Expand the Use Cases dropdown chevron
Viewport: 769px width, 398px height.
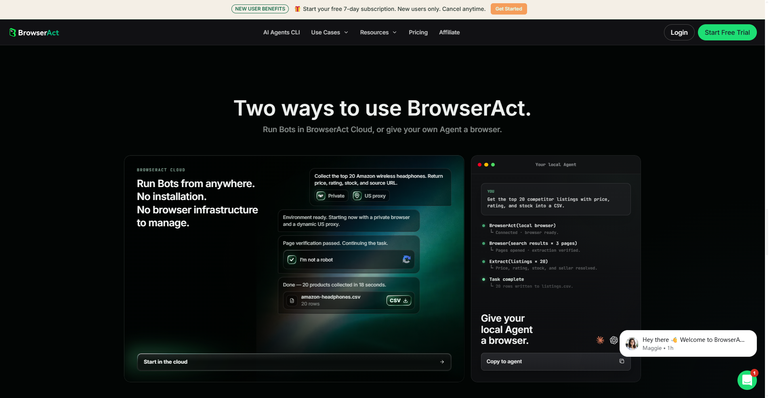(x=346, y=32)
